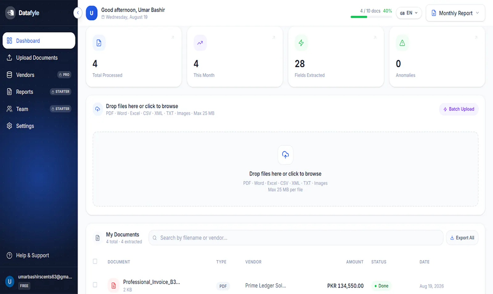Click the Help & Support question icon
Image resolution: width=493 pixels, height=294 pixels.
pos(10,255)
